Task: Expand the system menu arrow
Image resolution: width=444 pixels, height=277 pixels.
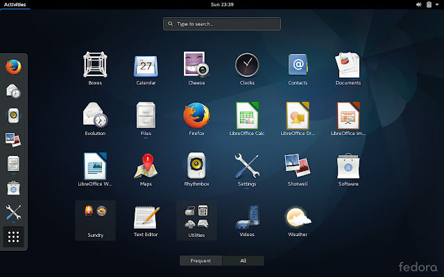Action: (x=437, y=5)
